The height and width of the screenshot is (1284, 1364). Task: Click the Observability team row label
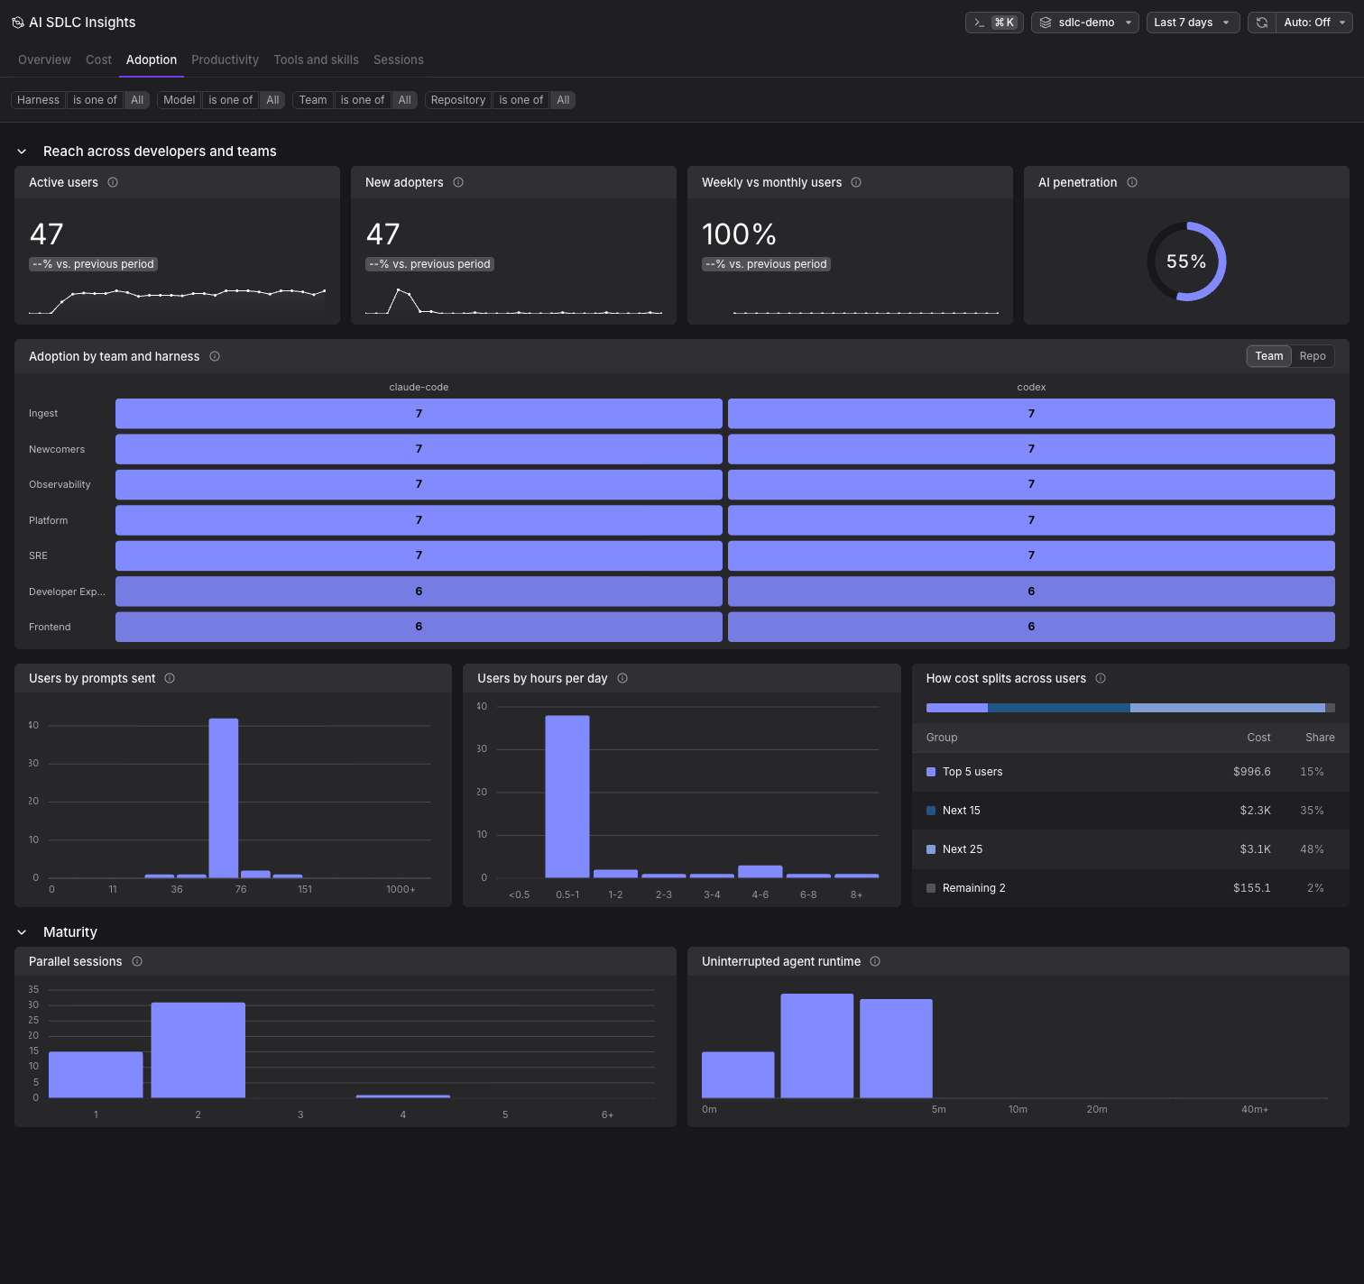click(60, 484)
